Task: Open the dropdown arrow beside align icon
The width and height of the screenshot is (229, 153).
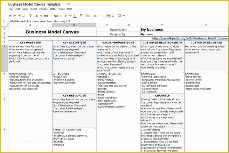Action: (x=99, y=16)
